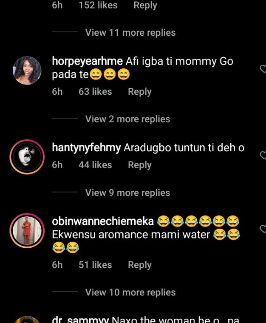Open obinwannechiemeka's profile avatar
This screenshot has width=266, height=323.
[27, 230]
